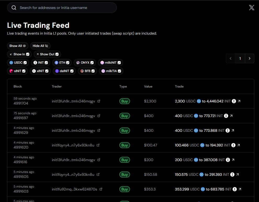Viewport: 259px width, 202px height.
Task: Click INIT coin icon in 291.393 INIT trade
Action: coord(232,174)
